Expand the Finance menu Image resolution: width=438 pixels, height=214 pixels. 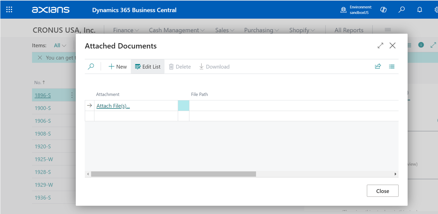point(126,30)
